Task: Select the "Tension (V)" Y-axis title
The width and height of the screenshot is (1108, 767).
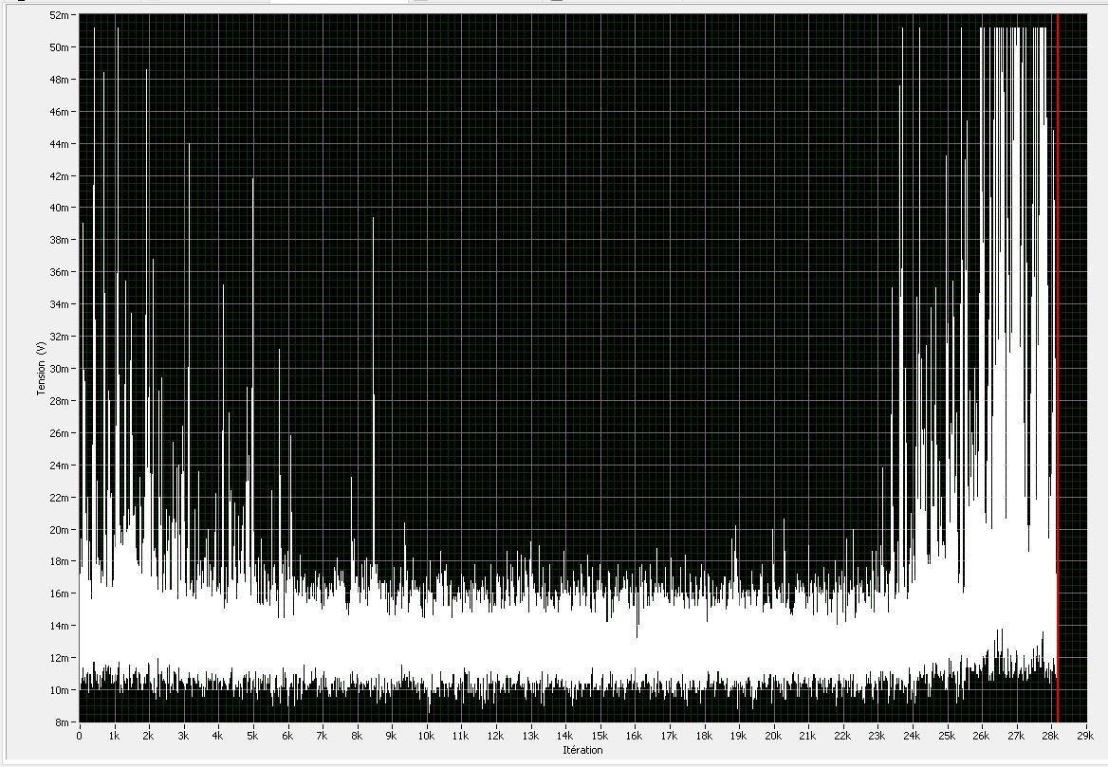Action: coord(42,370)
